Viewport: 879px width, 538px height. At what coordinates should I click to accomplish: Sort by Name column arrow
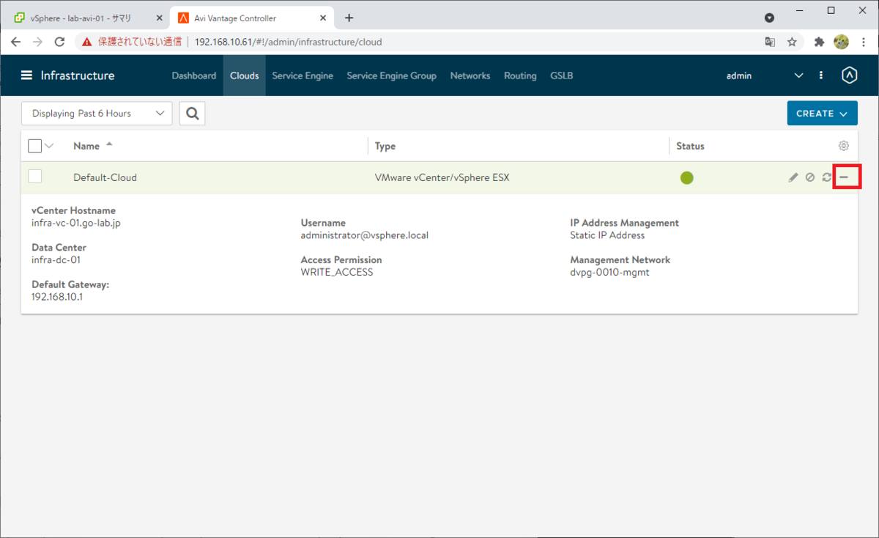pos(109,144)
